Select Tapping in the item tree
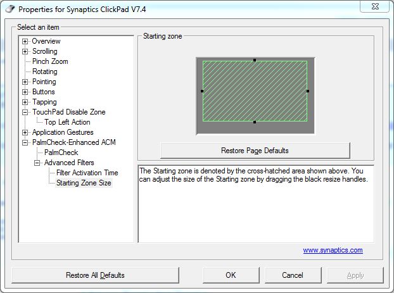The image size is (394, 293). pos(44,102)
